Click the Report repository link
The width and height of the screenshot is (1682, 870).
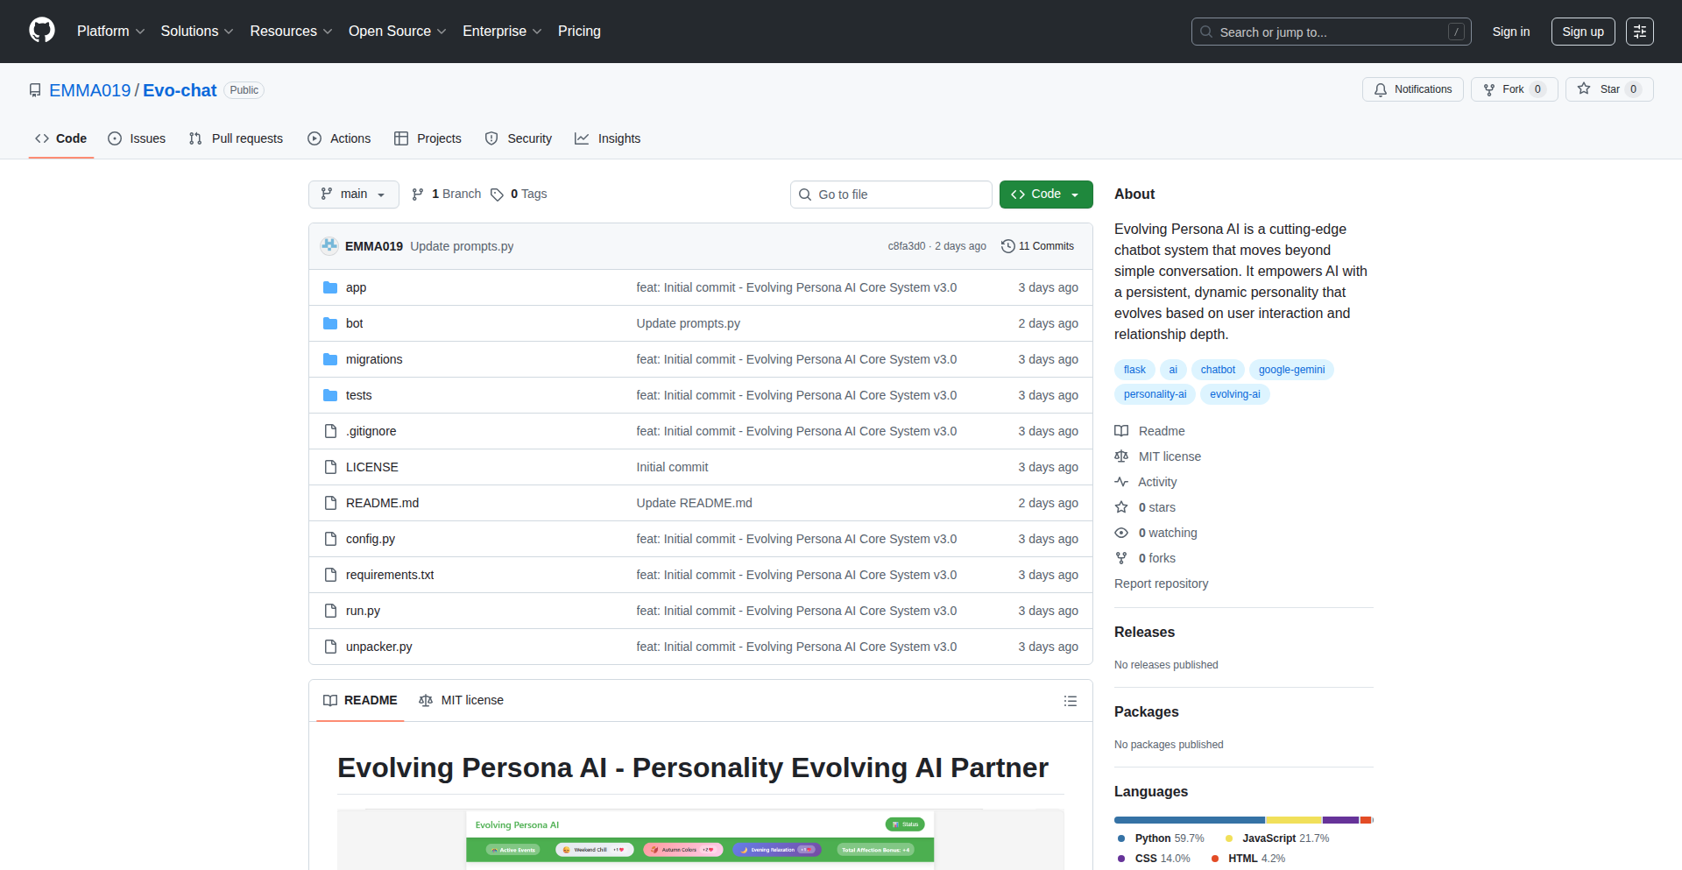coord(1161,584)
